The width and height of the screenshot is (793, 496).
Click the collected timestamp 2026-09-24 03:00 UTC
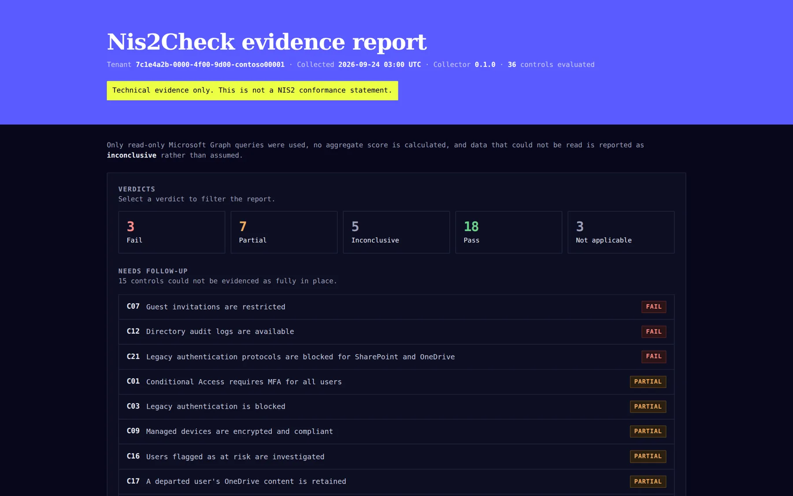click(379, 64)
